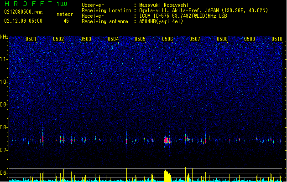Click the 0509 time marker

pyautogui.click(x=250, y=39)
